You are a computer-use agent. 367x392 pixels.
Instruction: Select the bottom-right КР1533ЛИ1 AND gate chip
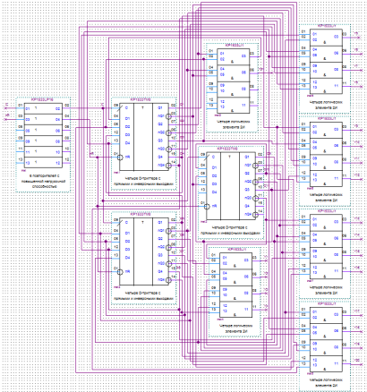[x=326, y=339]
